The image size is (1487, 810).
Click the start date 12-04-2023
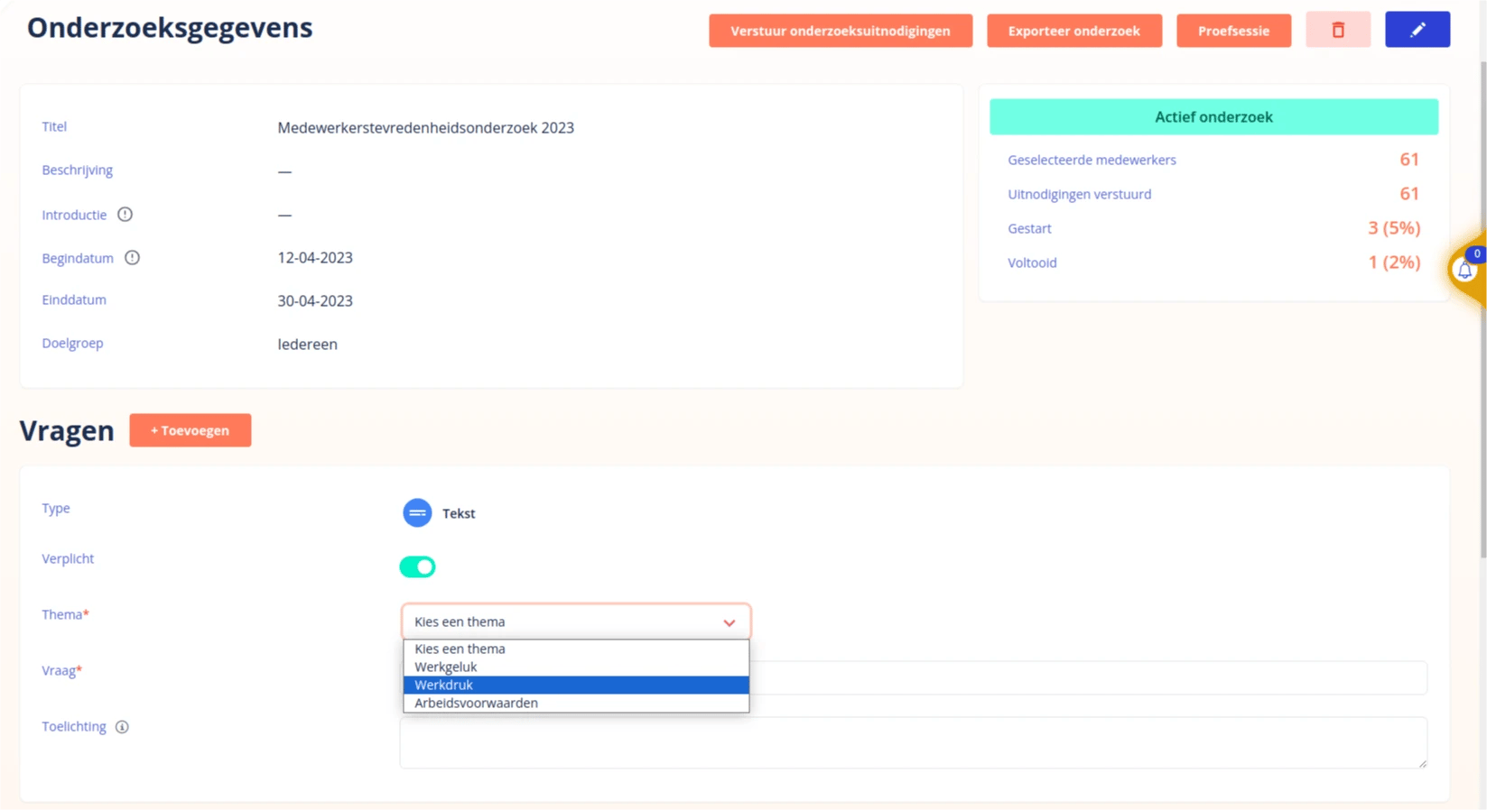coord(315,258)
